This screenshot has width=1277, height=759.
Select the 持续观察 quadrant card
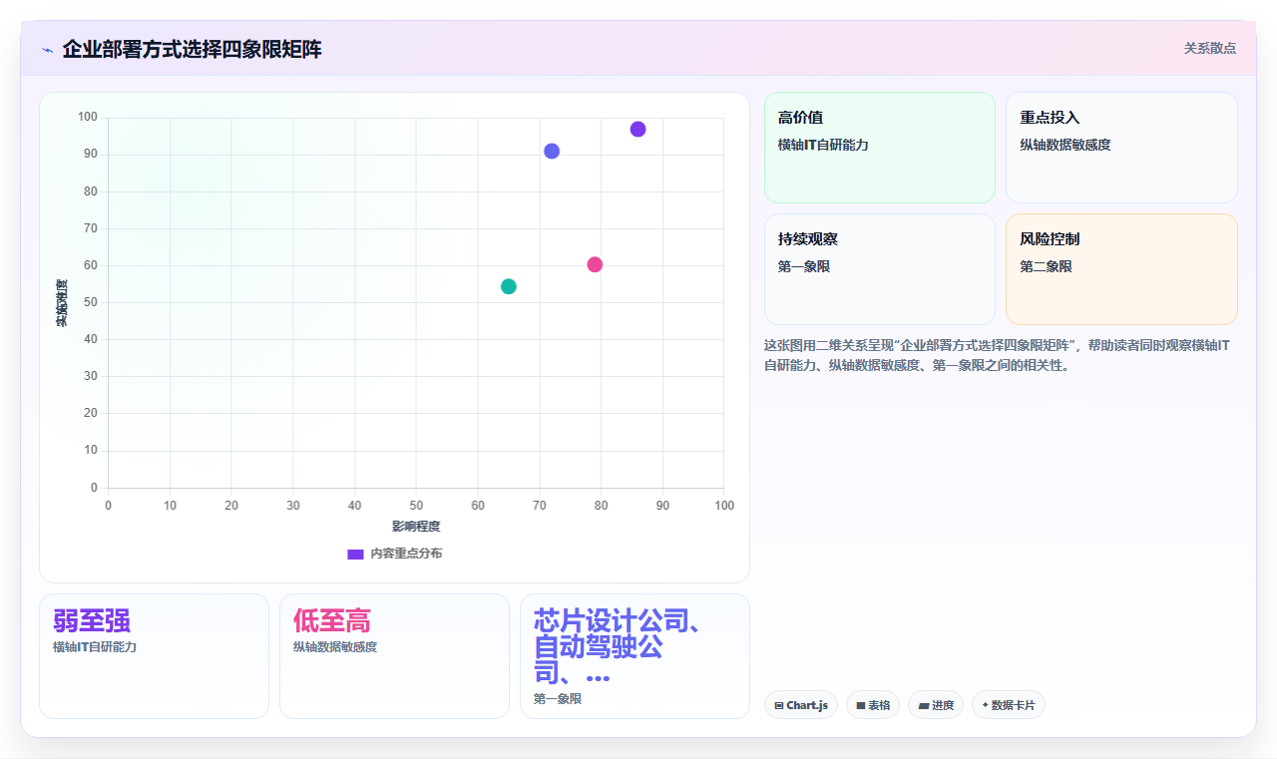(880, 269)
